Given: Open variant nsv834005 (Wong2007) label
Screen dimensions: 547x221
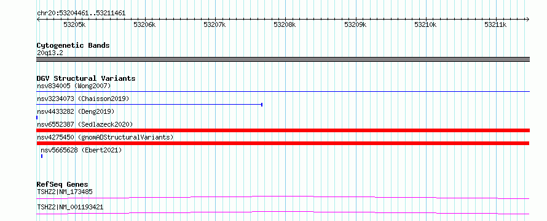Looking at the screenshot, I should pyautogui.click(x=74, y=86).
